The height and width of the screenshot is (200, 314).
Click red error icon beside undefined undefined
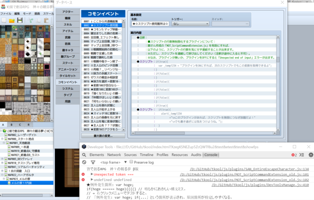click(x=83, y=180)
